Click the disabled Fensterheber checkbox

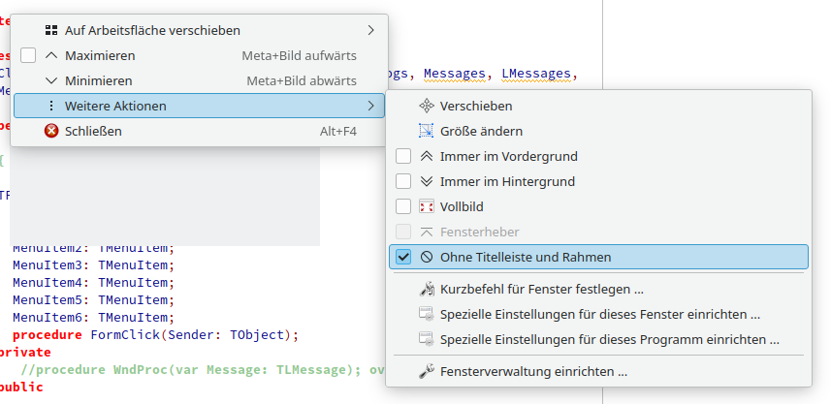(x=403, y=232)
